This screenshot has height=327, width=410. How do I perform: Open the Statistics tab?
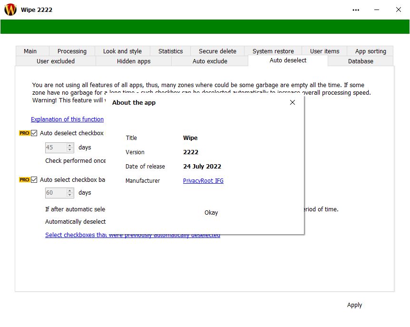(x=170, y=51)
